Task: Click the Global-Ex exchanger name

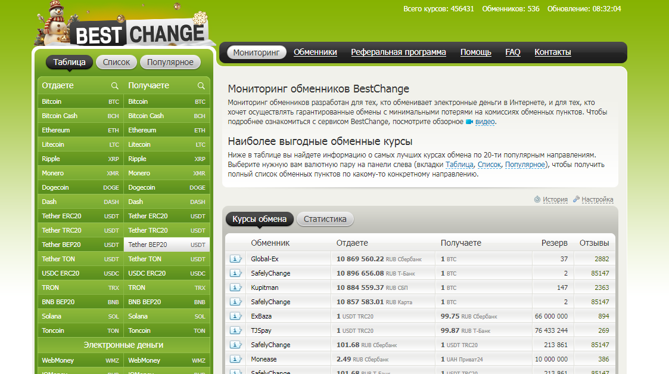Action: tap(265, 259)
